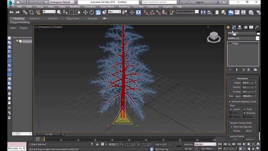The width and height of the screenshot is (268, 151).
Task: Open the key filter Selected dropdown
Action: click(205, 144)
